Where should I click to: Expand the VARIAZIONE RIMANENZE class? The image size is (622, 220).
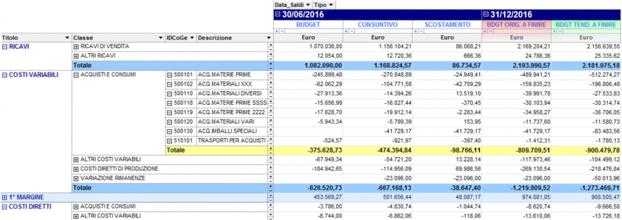(x=76, y=179)
